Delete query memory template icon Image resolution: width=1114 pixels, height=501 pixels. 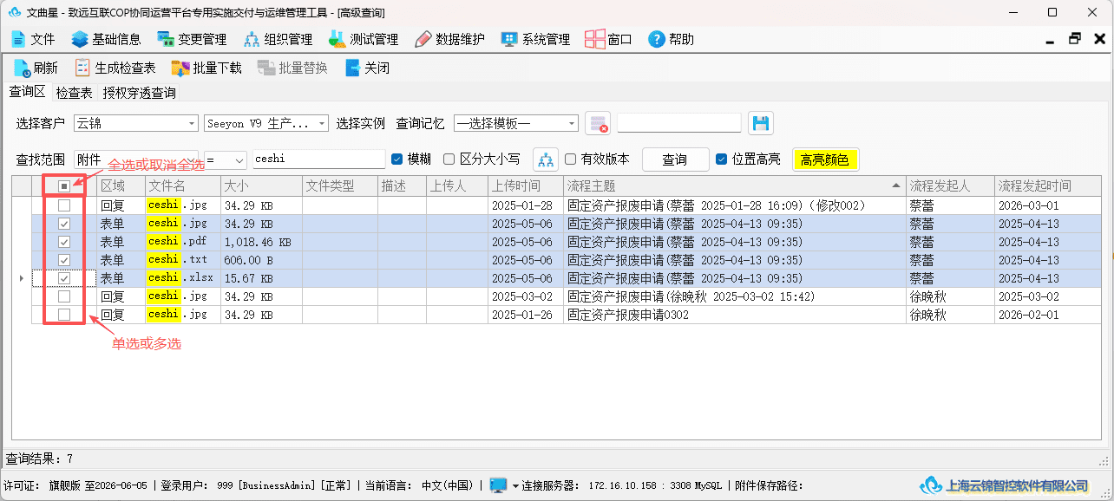[598, 123]
